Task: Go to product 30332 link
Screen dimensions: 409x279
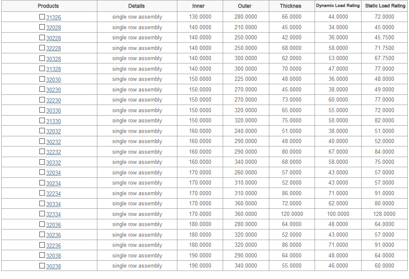Action: (53, 163)
